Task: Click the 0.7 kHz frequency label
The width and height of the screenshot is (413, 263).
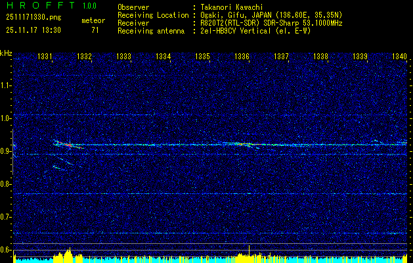Action: 6,217
